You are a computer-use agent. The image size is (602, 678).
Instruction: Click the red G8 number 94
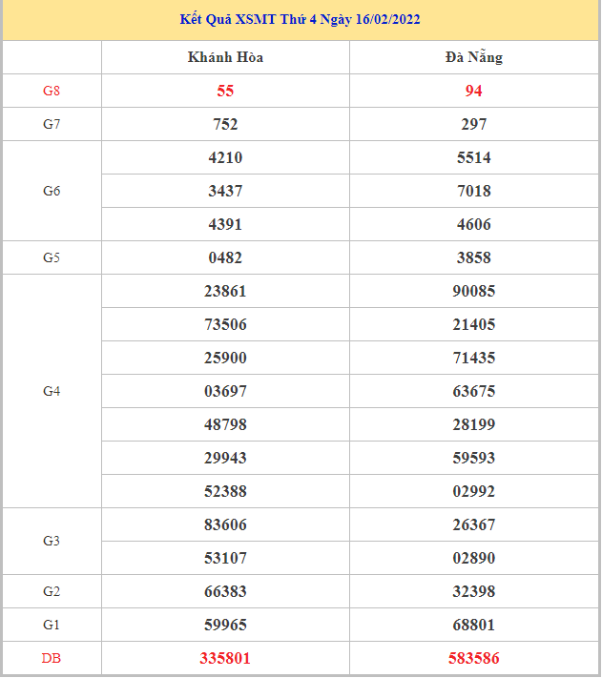click(473, 91)
